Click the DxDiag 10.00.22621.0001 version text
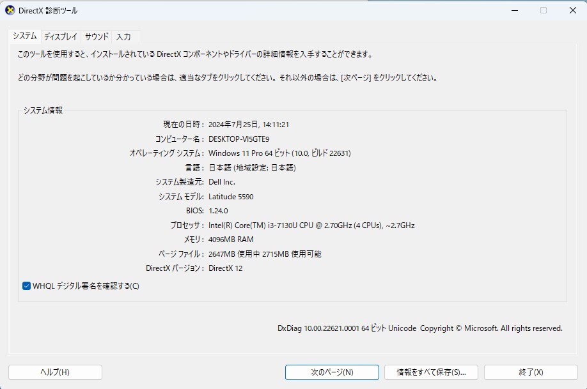This screenshot has width=587, height=389. coord(419,328)
